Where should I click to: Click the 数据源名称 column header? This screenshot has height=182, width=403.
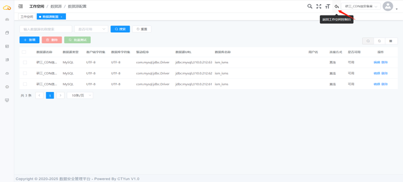pyautogui.click(x=44, y=52)
